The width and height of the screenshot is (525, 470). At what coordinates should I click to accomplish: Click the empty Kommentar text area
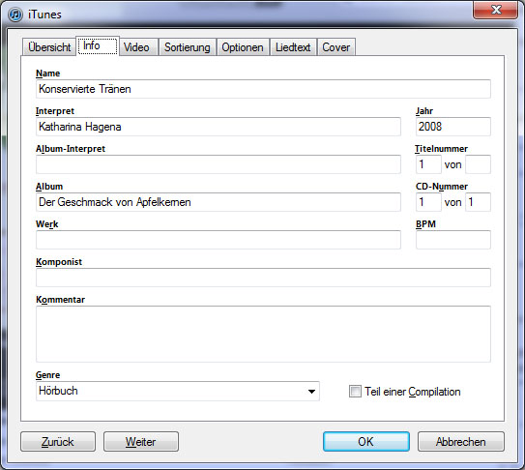coord(263,334)
